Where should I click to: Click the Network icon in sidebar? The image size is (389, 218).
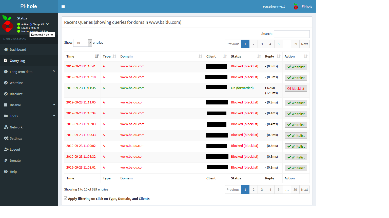6,127
